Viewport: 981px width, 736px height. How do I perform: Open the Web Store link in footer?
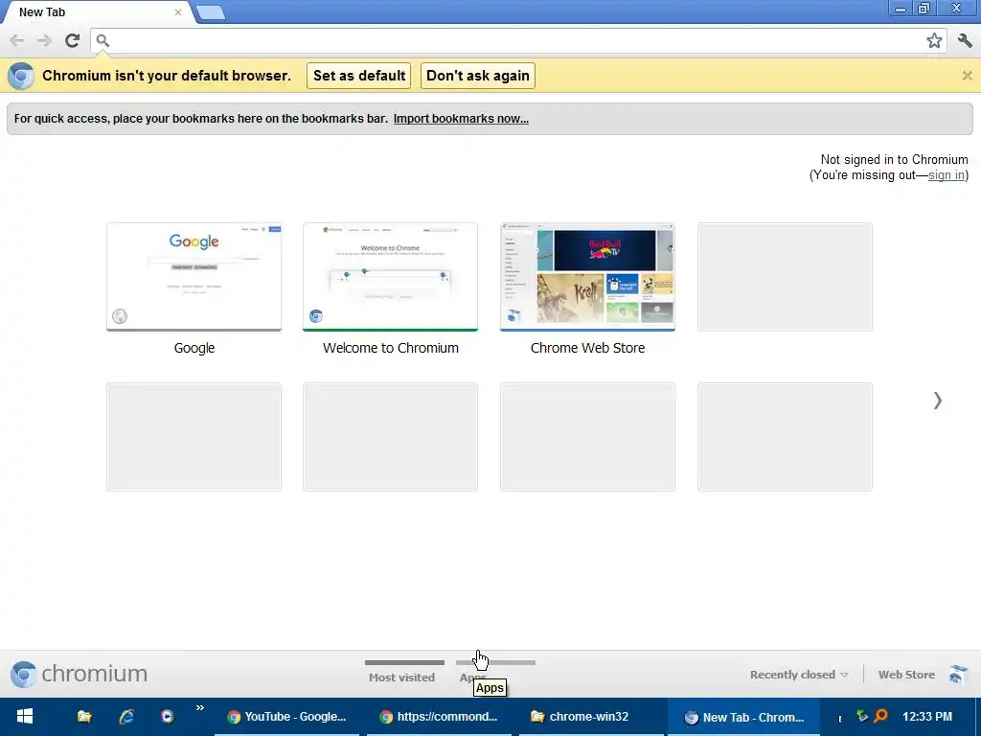pyautogui.click(x=906, y=675)
